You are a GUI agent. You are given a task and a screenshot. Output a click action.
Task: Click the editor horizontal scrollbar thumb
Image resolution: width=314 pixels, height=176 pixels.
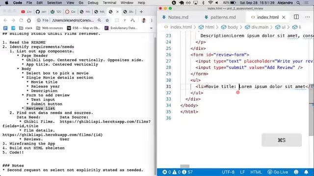184,166
